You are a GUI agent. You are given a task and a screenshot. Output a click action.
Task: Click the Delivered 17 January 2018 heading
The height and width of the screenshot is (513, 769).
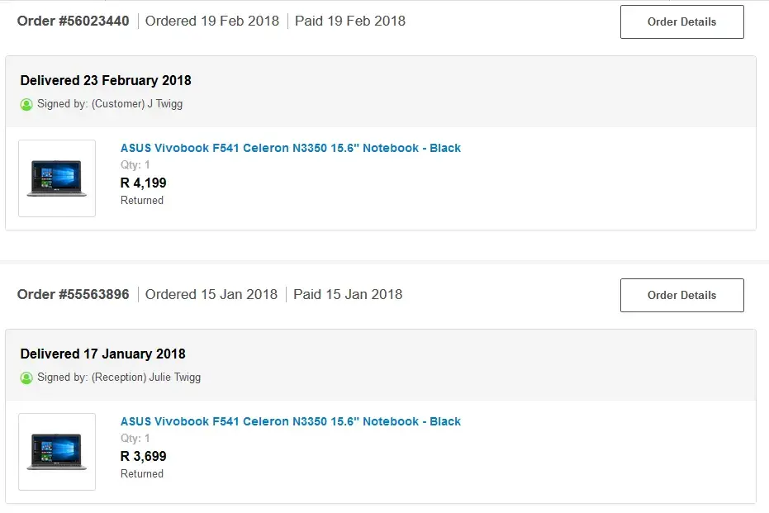coord(102,354)
